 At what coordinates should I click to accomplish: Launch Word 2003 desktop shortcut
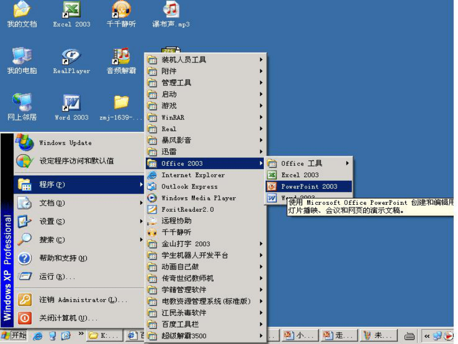click(x=71, y=107)
